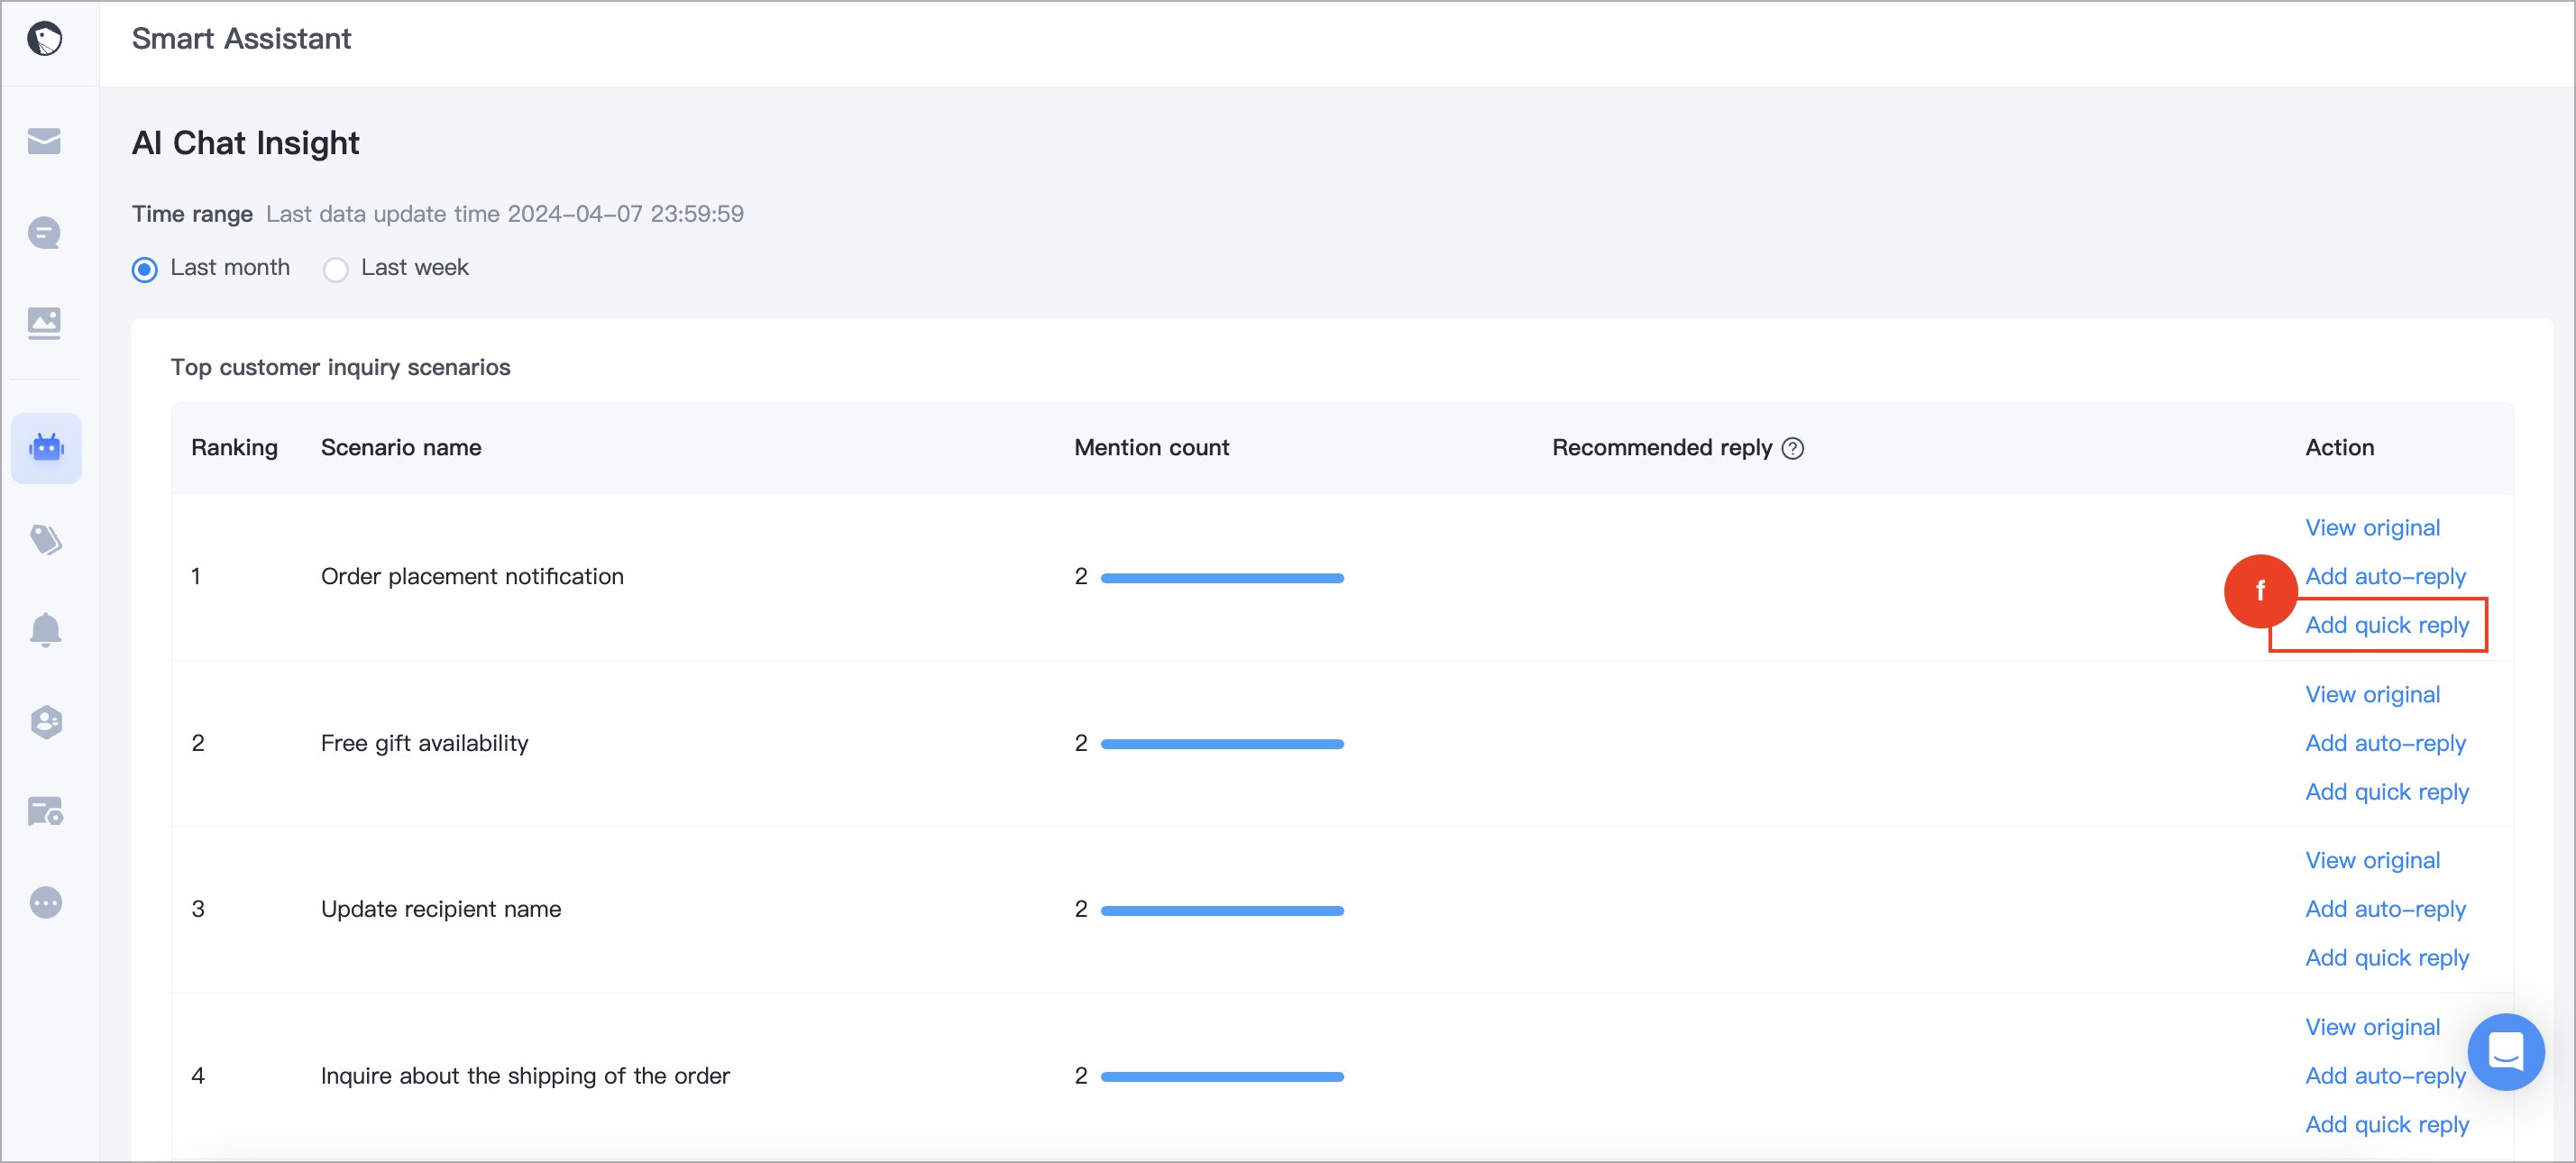The image size is (2576, 1163).
Task: Click mention count bar for Order placement notification
Action: (x=1222, y=578)
